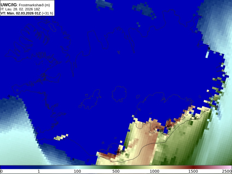Image resolution: width=232 pixels, height=174 pixels.
Task: Click the colorbar scale label "2500"
Action: 227,172
